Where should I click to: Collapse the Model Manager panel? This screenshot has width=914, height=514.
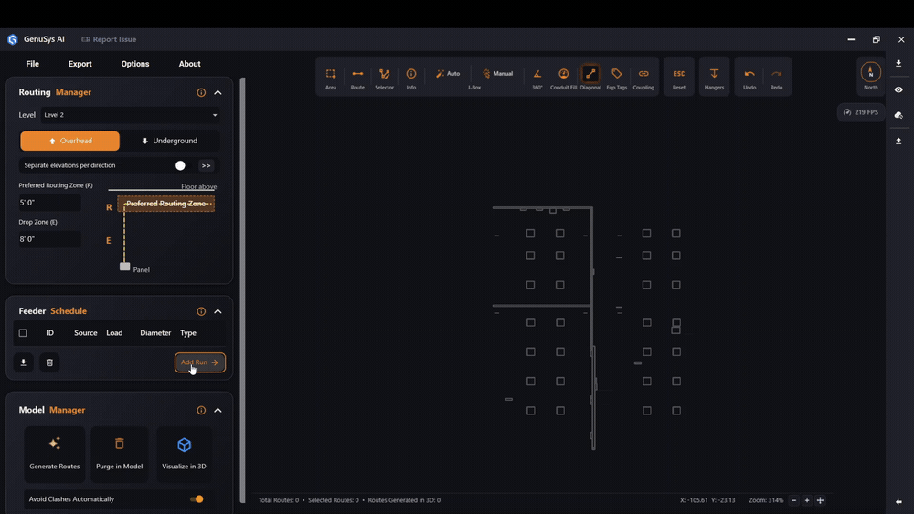218,411
